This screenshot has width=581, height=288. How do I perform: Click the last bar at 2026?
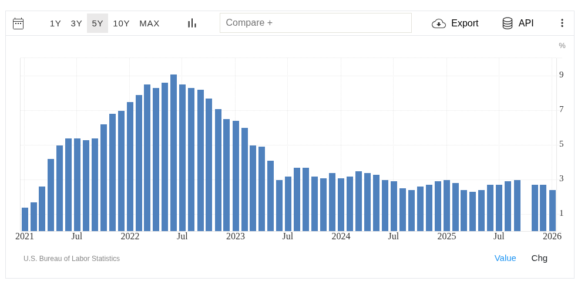(552, 211)
